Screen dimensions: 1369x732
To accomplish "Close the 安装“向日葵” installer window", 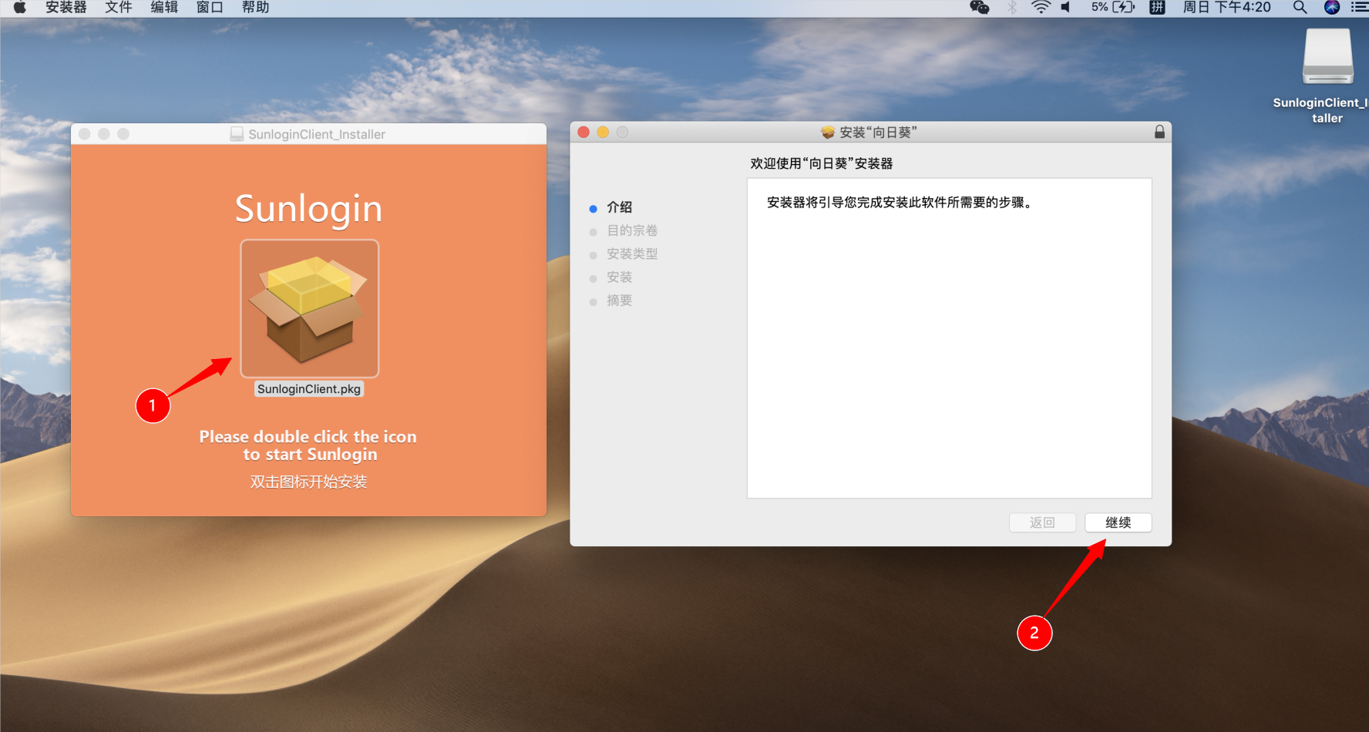I will 584,133.
